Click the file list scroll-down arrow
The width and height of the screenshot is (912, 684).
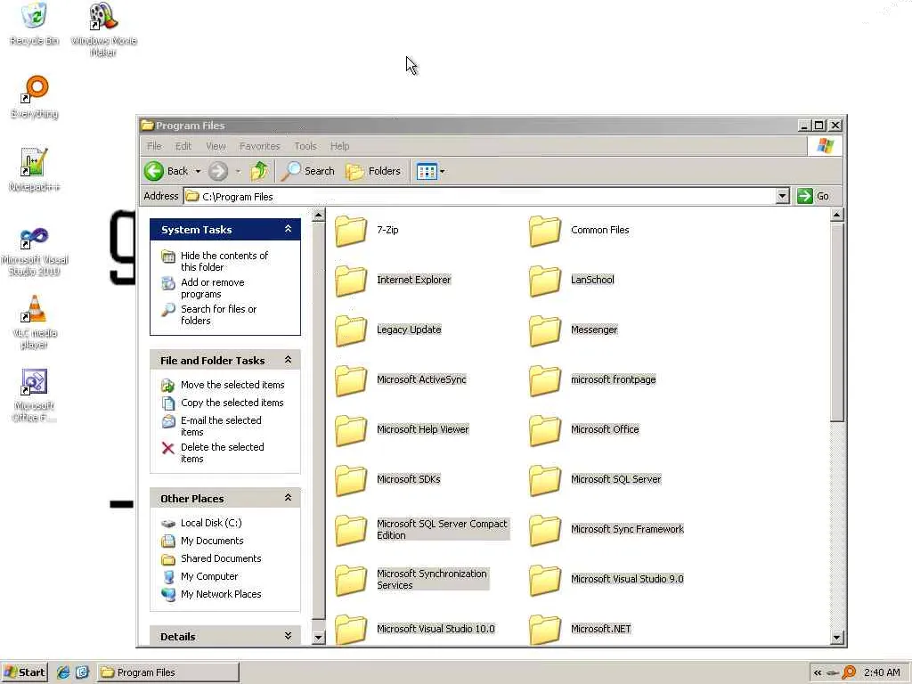[x=836, y=638]
